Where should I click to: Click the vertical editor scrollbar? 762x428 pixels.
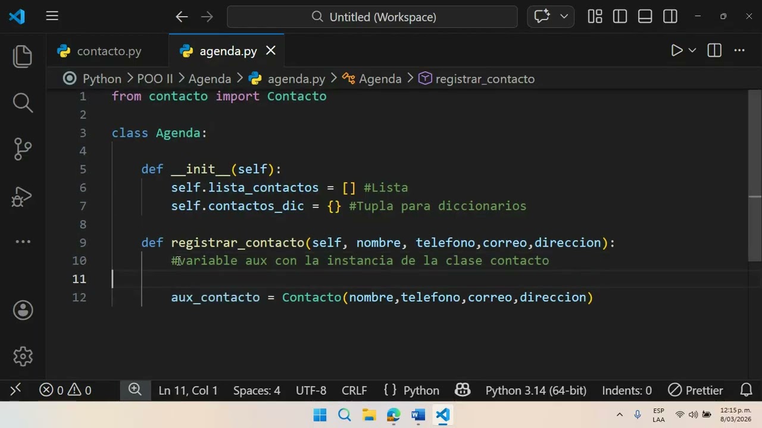pos(755,175)
